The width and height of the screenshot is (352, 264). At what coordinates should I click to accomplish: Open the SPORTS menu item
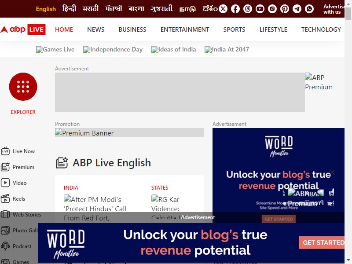[234, 29]
